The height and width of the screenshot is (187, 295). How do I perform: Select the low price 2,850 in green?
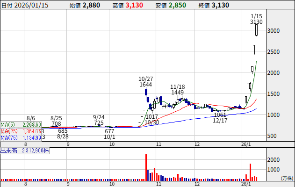click(x=177, y=5)
